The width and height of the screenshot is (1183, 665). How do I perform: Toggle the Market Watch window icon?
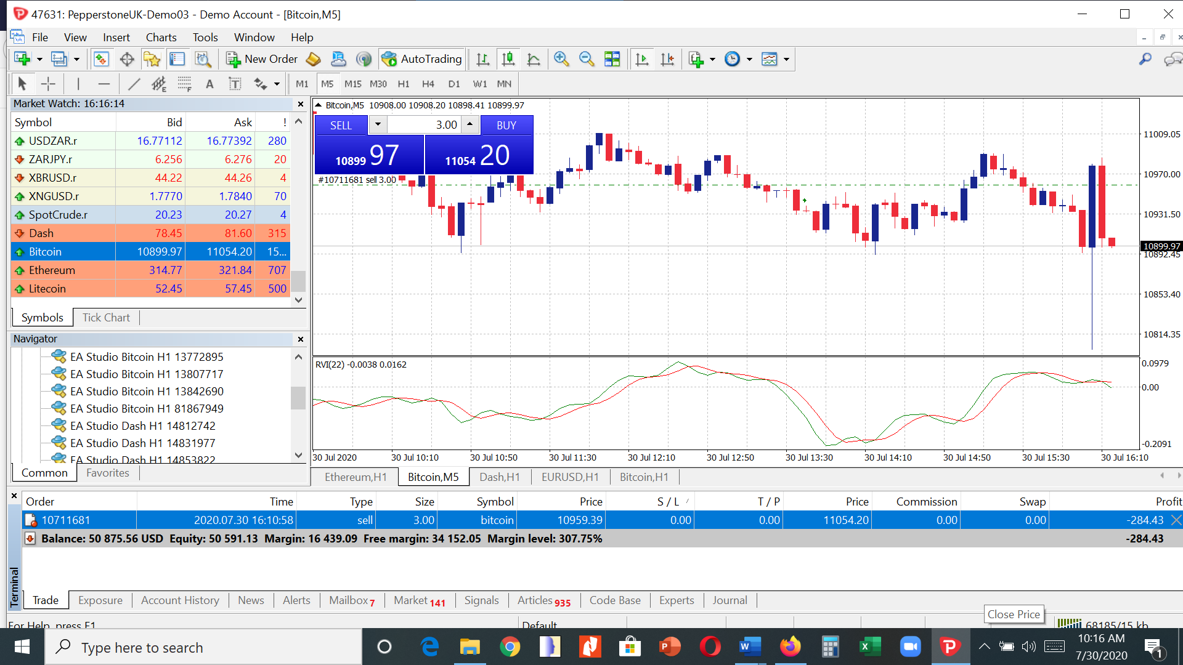click(x=101, y=59)
